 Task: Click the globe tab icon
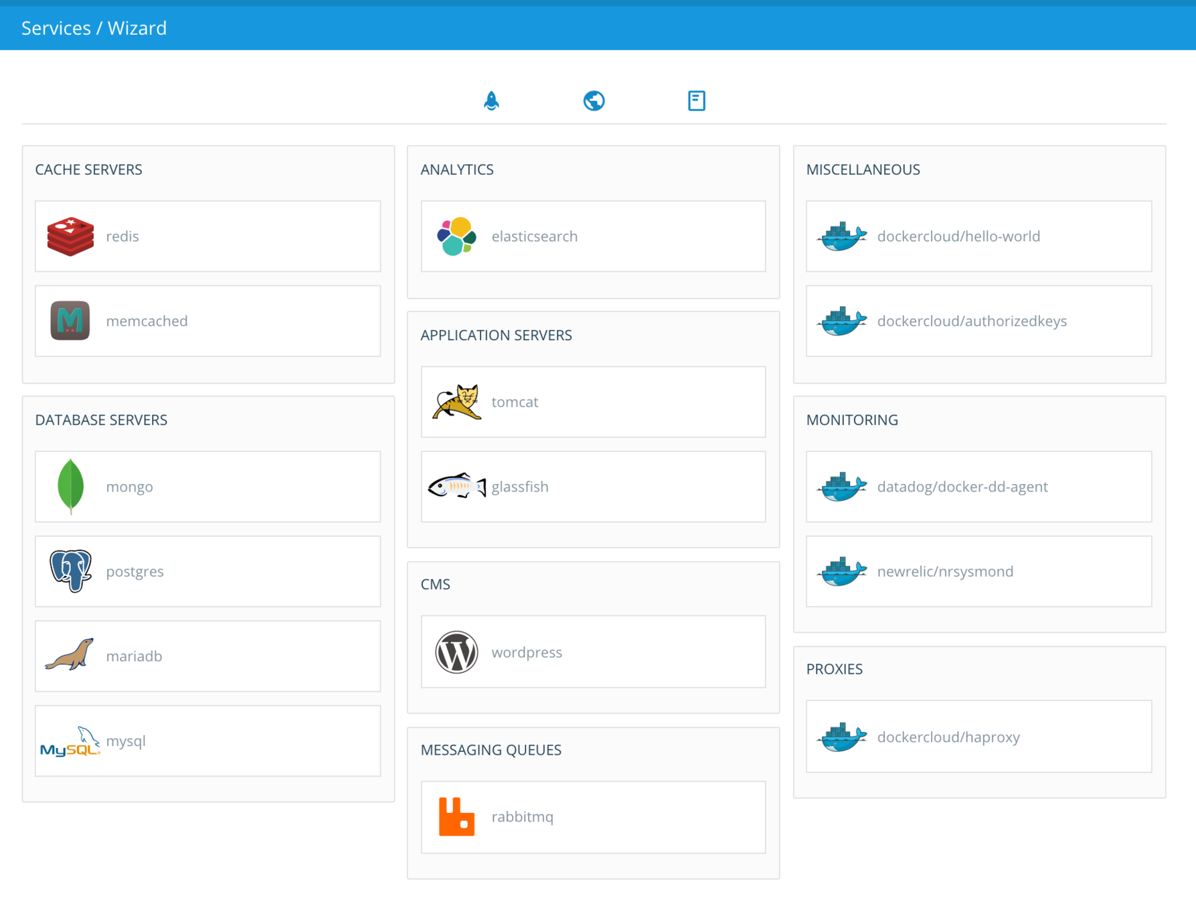594,100
